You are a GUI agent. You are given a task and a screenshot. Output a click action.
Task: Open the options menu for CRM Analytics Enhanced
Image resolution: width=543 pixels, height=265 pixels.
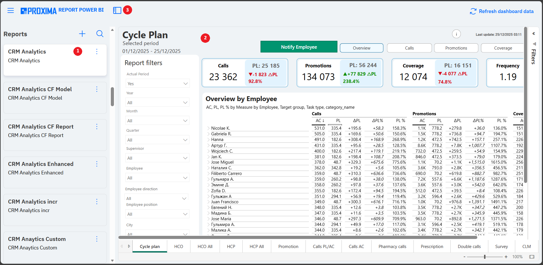click(97, 164)
